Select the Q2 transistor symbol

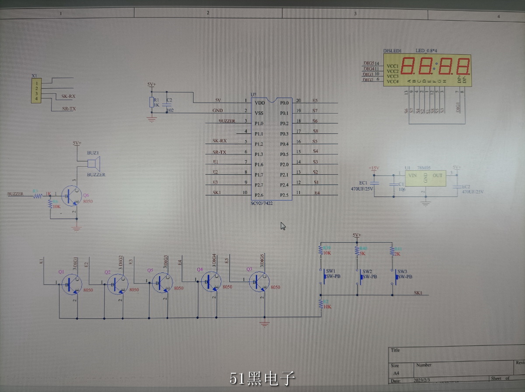[x=117, y=285]
